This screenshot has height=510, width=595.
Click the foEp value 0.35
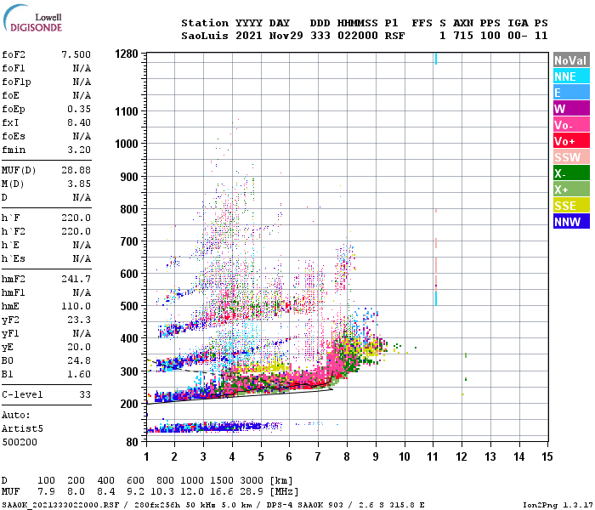click(x=79, y=110)
